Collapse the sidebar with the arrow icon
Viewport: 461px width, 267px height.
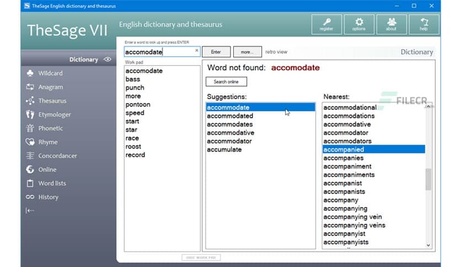point(30,211)
